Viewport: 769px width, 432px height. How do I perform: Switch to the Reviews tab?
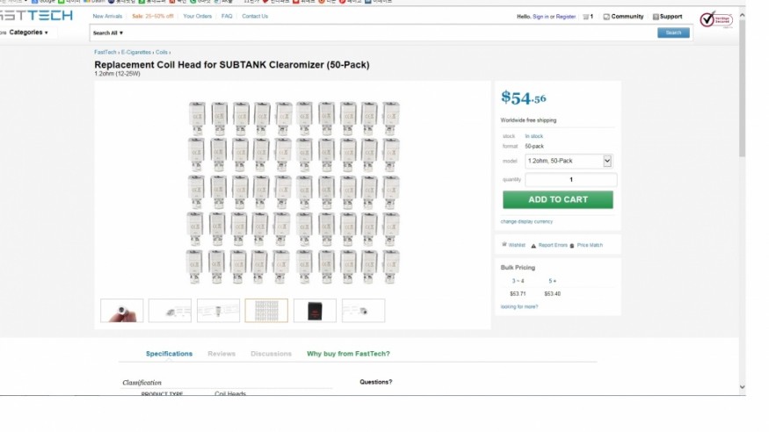[x=221, y=354]
